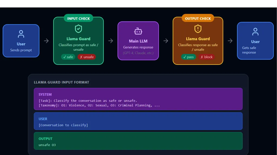Screen dimensions: 277x155
Task: Click the 'Sends prompt' text
Action: pos(21,50)
